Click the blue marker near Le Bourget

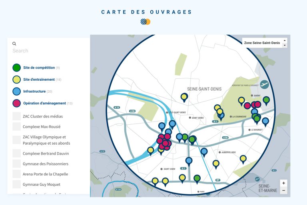(x=265, y=122)
